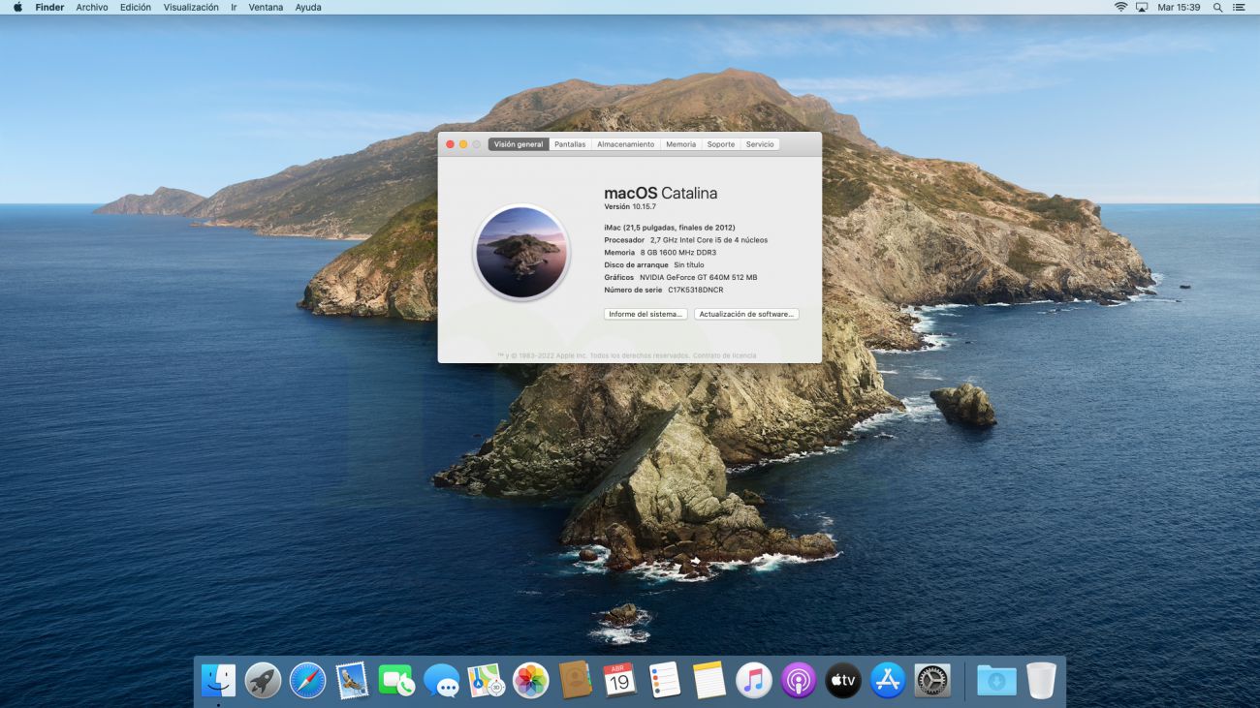The image size is (1260, 708).
Task: Open the Apple menu
Action: click(x=17, y=7)
